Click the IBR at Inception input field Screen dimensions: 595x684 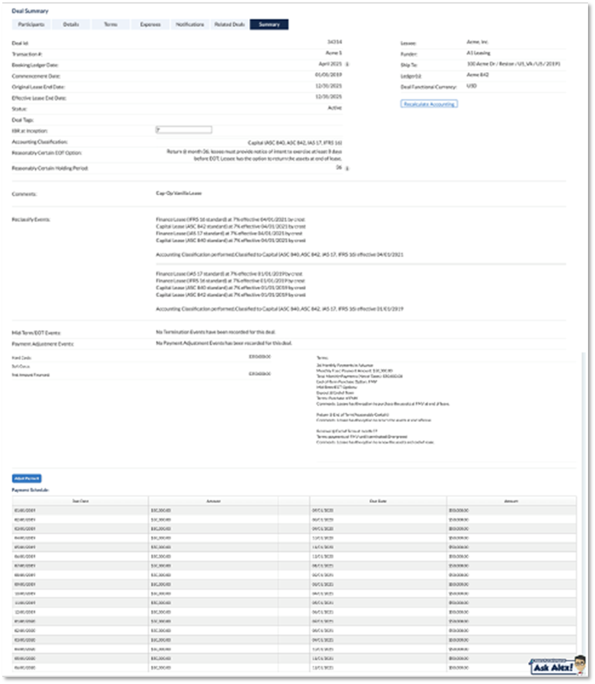point(184,130)
